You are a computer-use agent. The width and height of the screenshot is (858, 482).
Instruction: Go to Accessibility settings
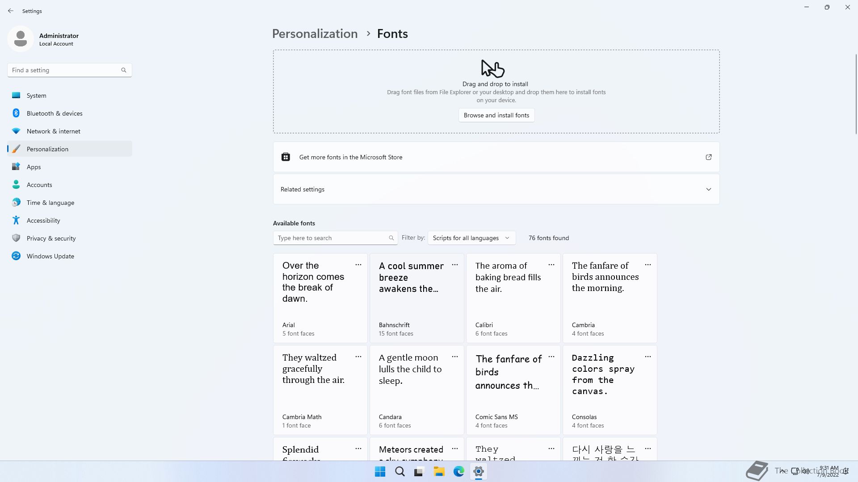pos(69,220)
